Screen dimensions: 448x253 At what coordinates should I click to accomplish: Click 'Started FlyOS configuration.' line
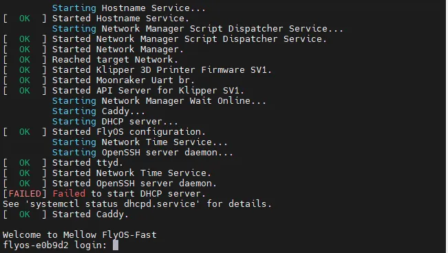point(129,131)
